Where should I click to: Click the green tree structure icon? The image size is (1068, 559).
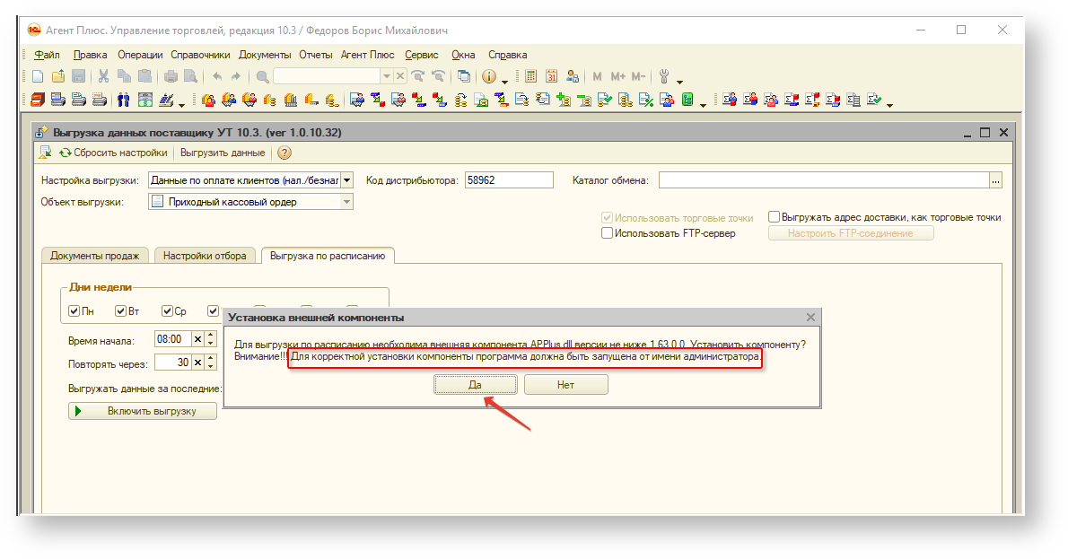click(x=688, y=100)
